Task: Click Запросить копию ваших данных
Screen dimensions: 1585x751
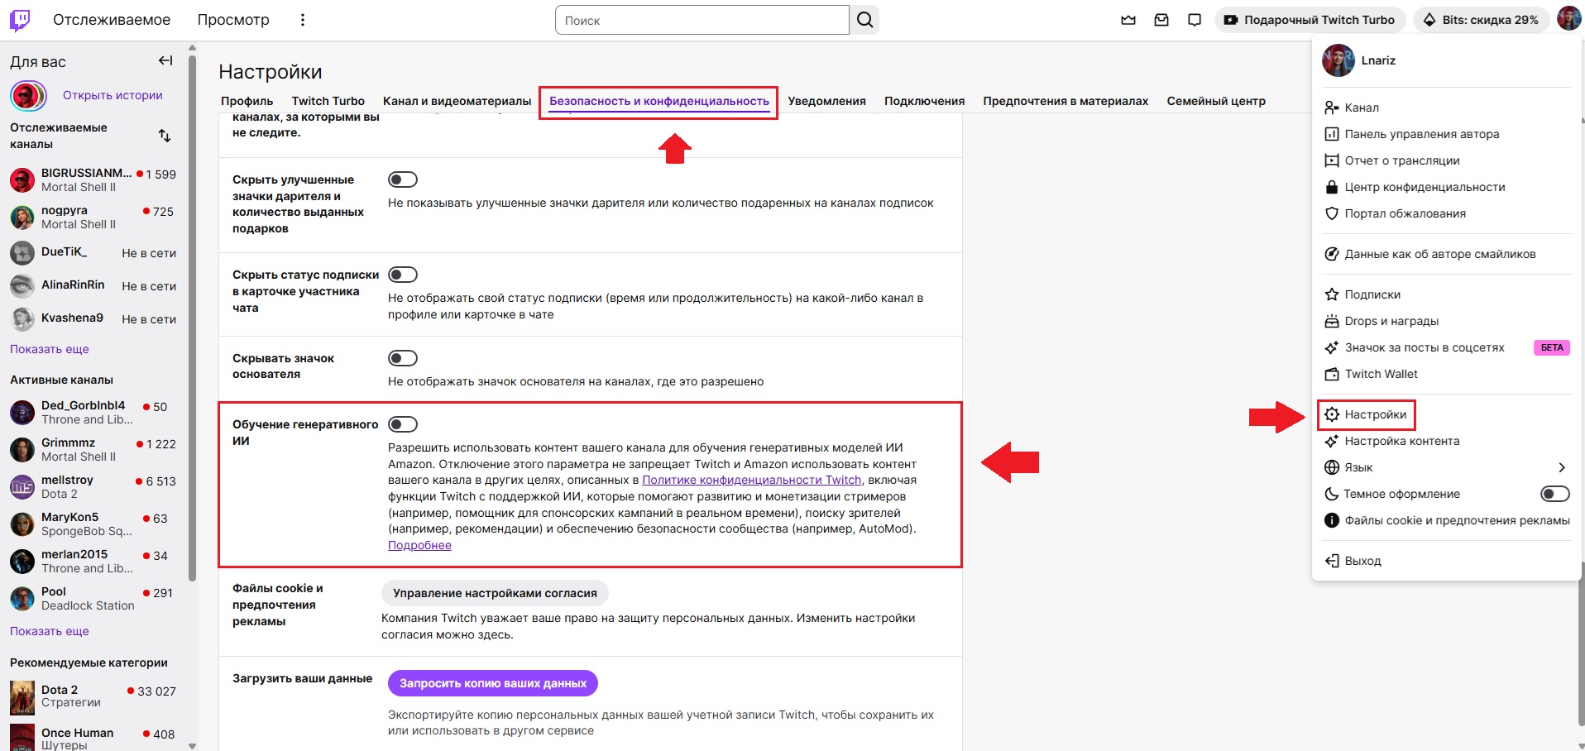Action: tap(493, 683)
